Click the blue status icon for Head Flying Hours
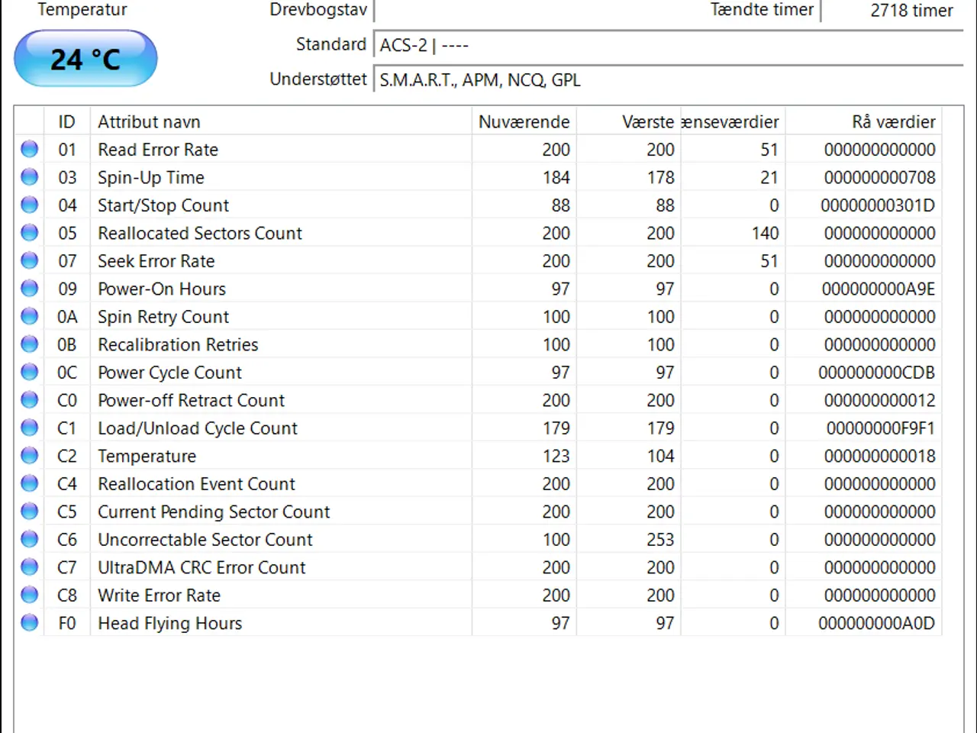 click(x=29, y=623)
